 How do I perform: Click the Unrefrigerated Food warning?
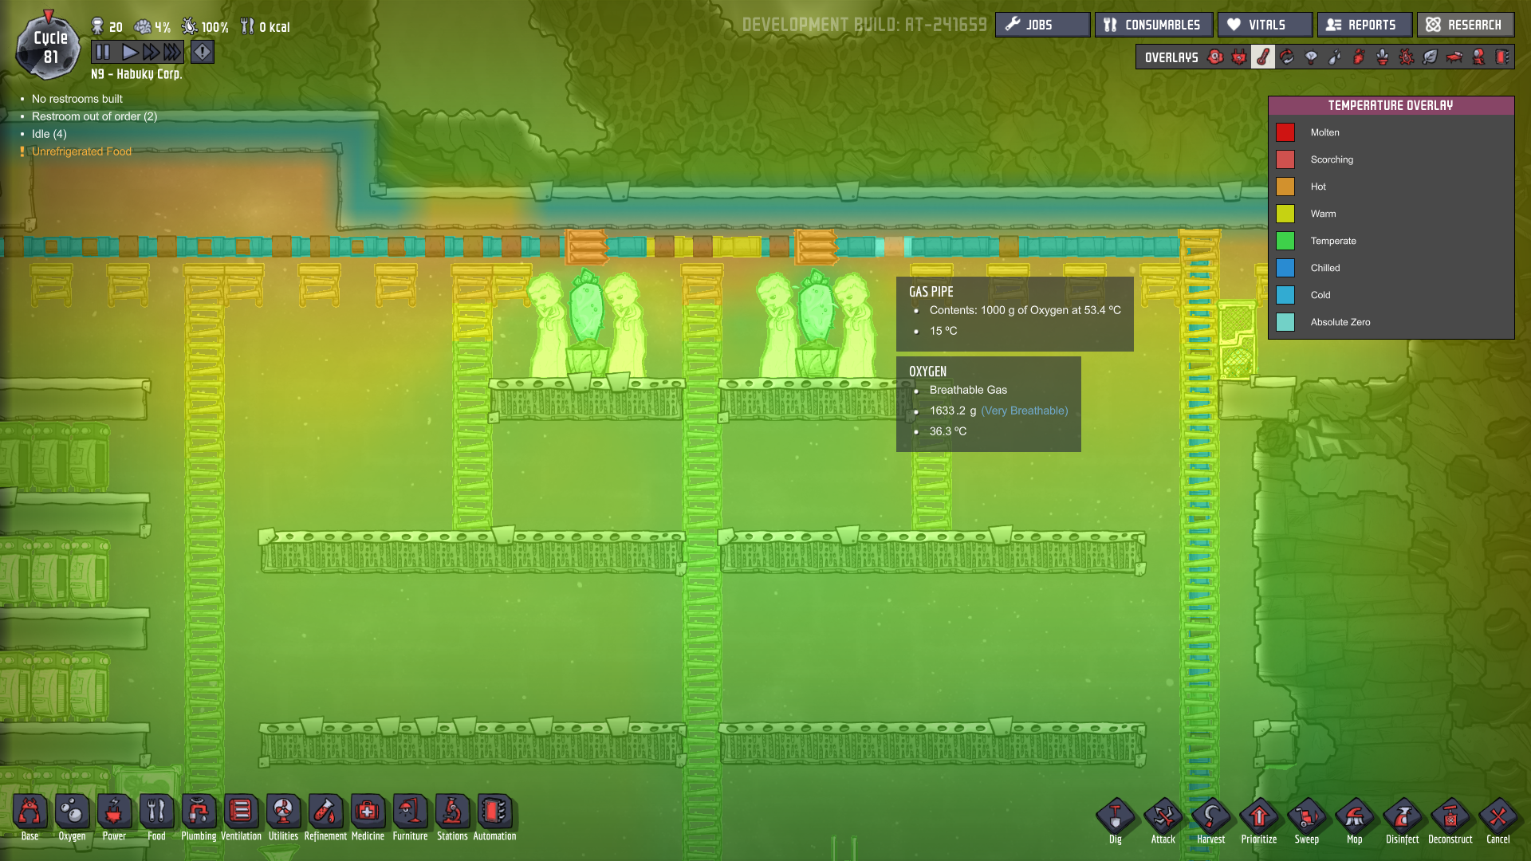[81, 151]
